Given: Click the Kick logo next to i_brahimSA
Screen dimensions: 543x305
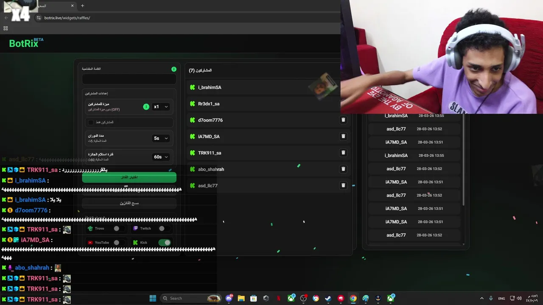Looking at the screenshot, I should point(193,87).
